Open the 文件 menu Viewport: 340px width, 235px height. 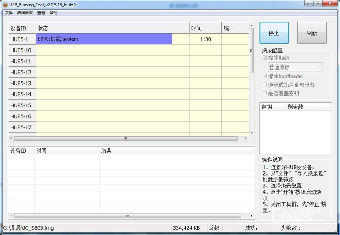click(x=8, y=13)
